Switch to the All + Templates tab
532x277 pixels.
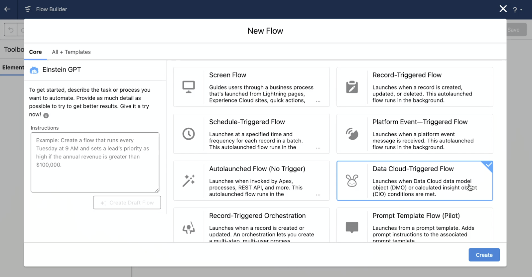(x=71, y=52)
